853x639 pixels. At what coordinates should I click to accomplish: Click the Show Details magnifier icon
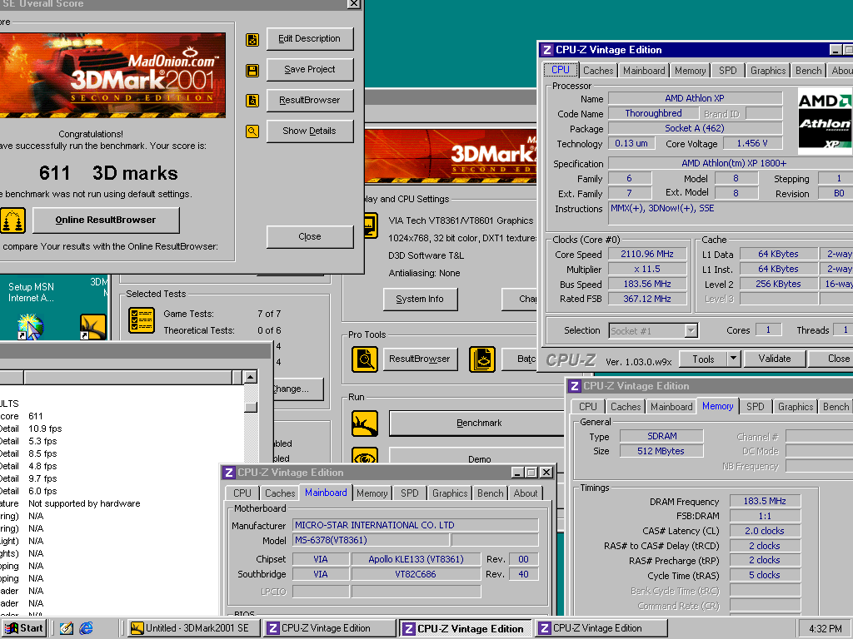[252, 131]
